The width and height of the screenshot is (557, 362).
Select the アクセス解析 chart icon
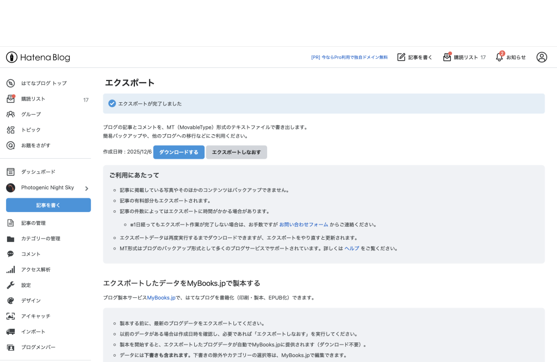point(10,270)
